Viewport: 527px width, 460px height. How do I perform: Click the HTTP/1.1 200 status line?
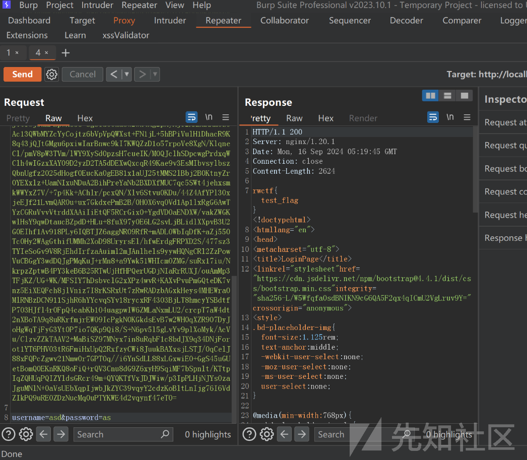pos(277,132)
